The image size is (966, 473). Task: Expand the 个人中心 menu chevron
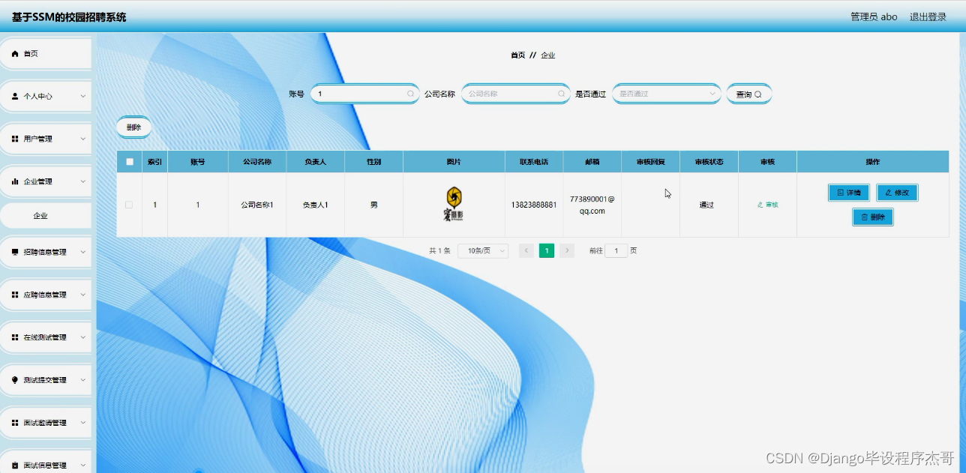tap(83, 97)
